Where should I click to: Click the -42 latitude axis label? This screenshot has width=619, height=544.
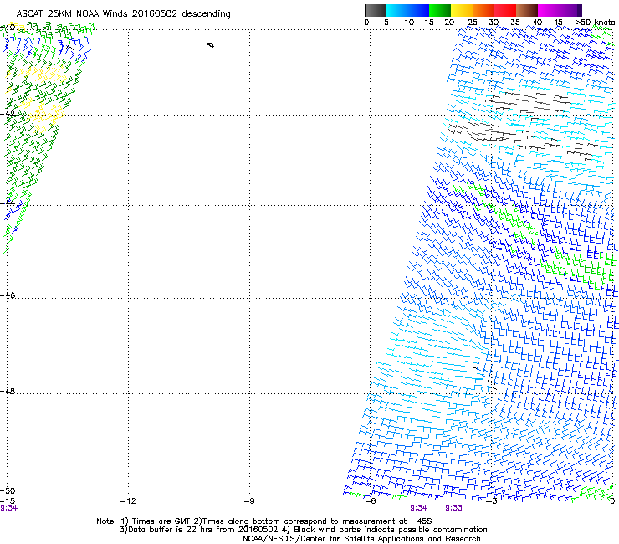pos(8,113)
